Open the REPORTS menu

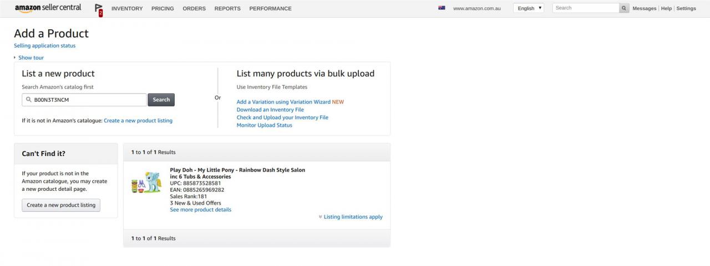tap(227, 9)
